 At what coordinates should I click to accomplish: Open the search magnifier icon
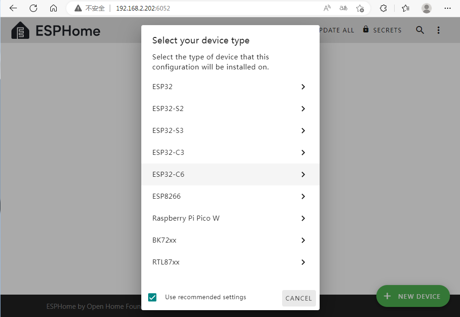420,30
